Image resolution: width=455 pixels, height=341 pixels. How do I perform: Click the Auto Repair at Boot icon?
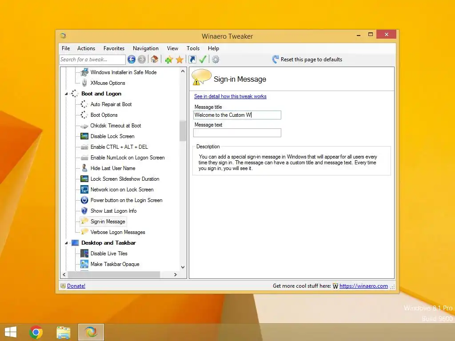[x=84, y=104]
